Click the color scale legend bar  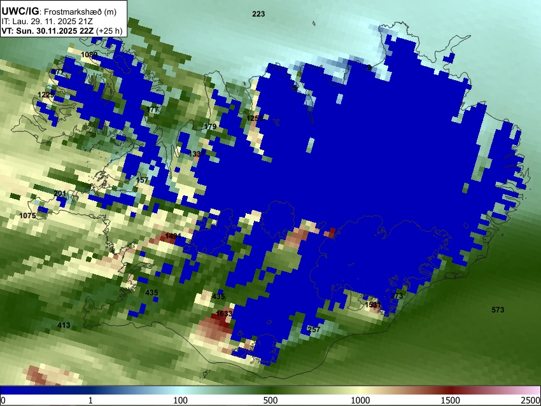pos(270,391)
